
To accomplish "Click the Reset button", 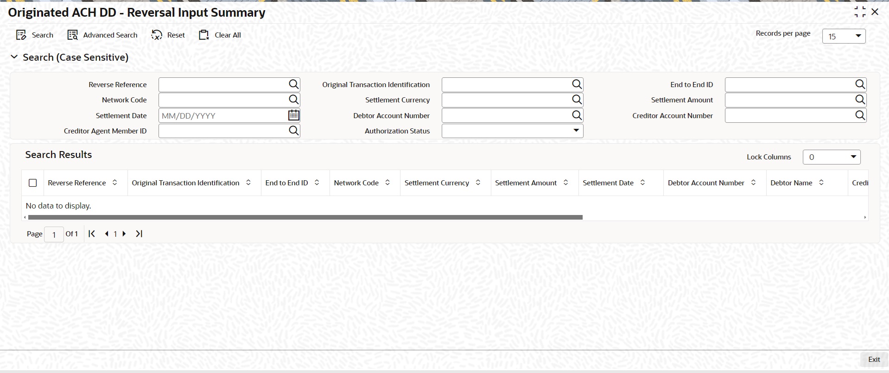I will coord(168,35).
